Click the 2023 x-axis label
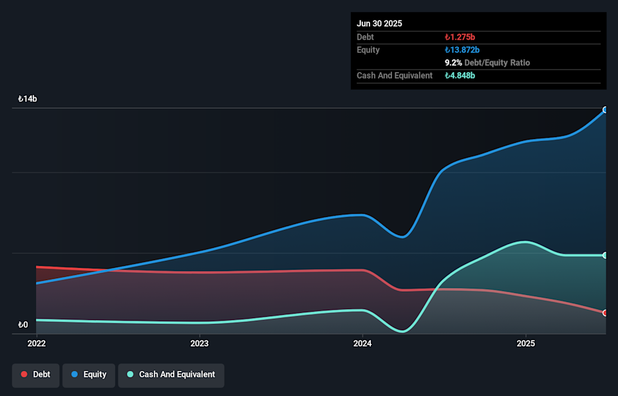 point(200,343)
